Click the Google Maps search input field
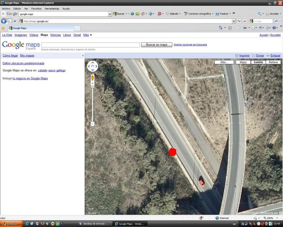Viewport: 283px width, 227px height. (x=90, y=45)
